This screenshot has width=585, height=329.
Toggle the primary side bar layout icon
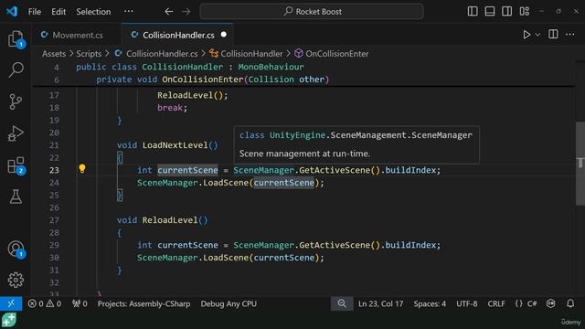pyautogui.click(x=473, y=12)
